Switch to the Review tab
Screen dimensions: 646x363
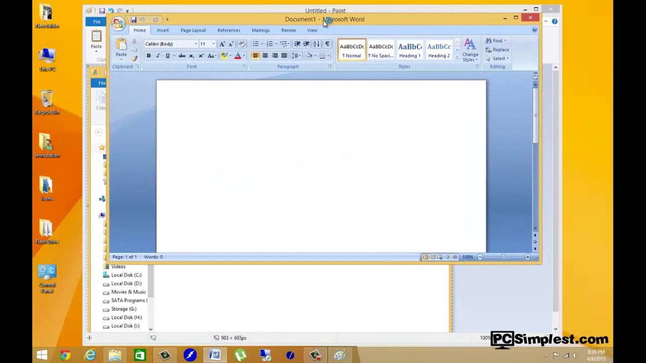point(288,30)
